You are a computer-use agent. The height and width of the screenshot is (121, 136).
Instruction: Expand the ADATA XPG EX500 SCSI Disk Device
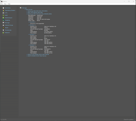pos(38,54)
